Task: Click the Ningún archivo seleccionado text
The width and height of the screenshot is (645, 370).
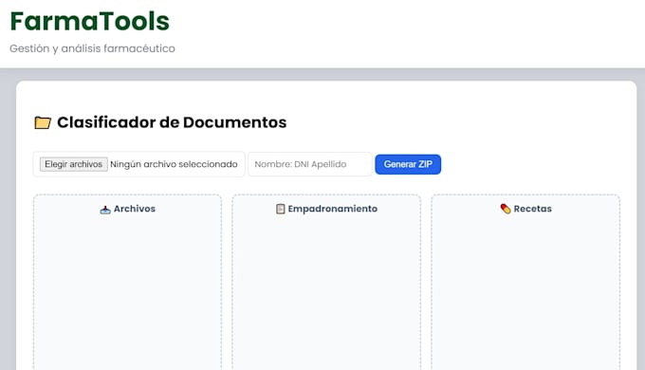Action: tap(174, 164)
